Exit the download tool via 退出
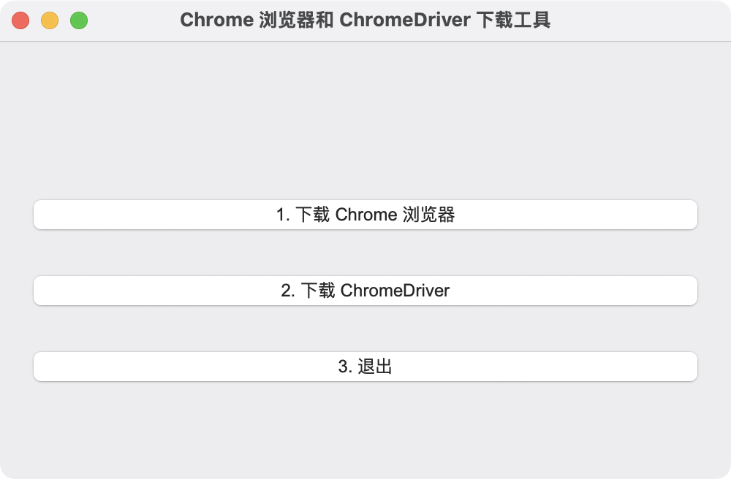 click(x=365, y=367)
